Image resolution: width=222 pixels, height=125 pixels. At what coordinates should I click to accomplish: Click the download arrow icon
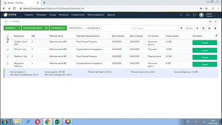(215, 28)
